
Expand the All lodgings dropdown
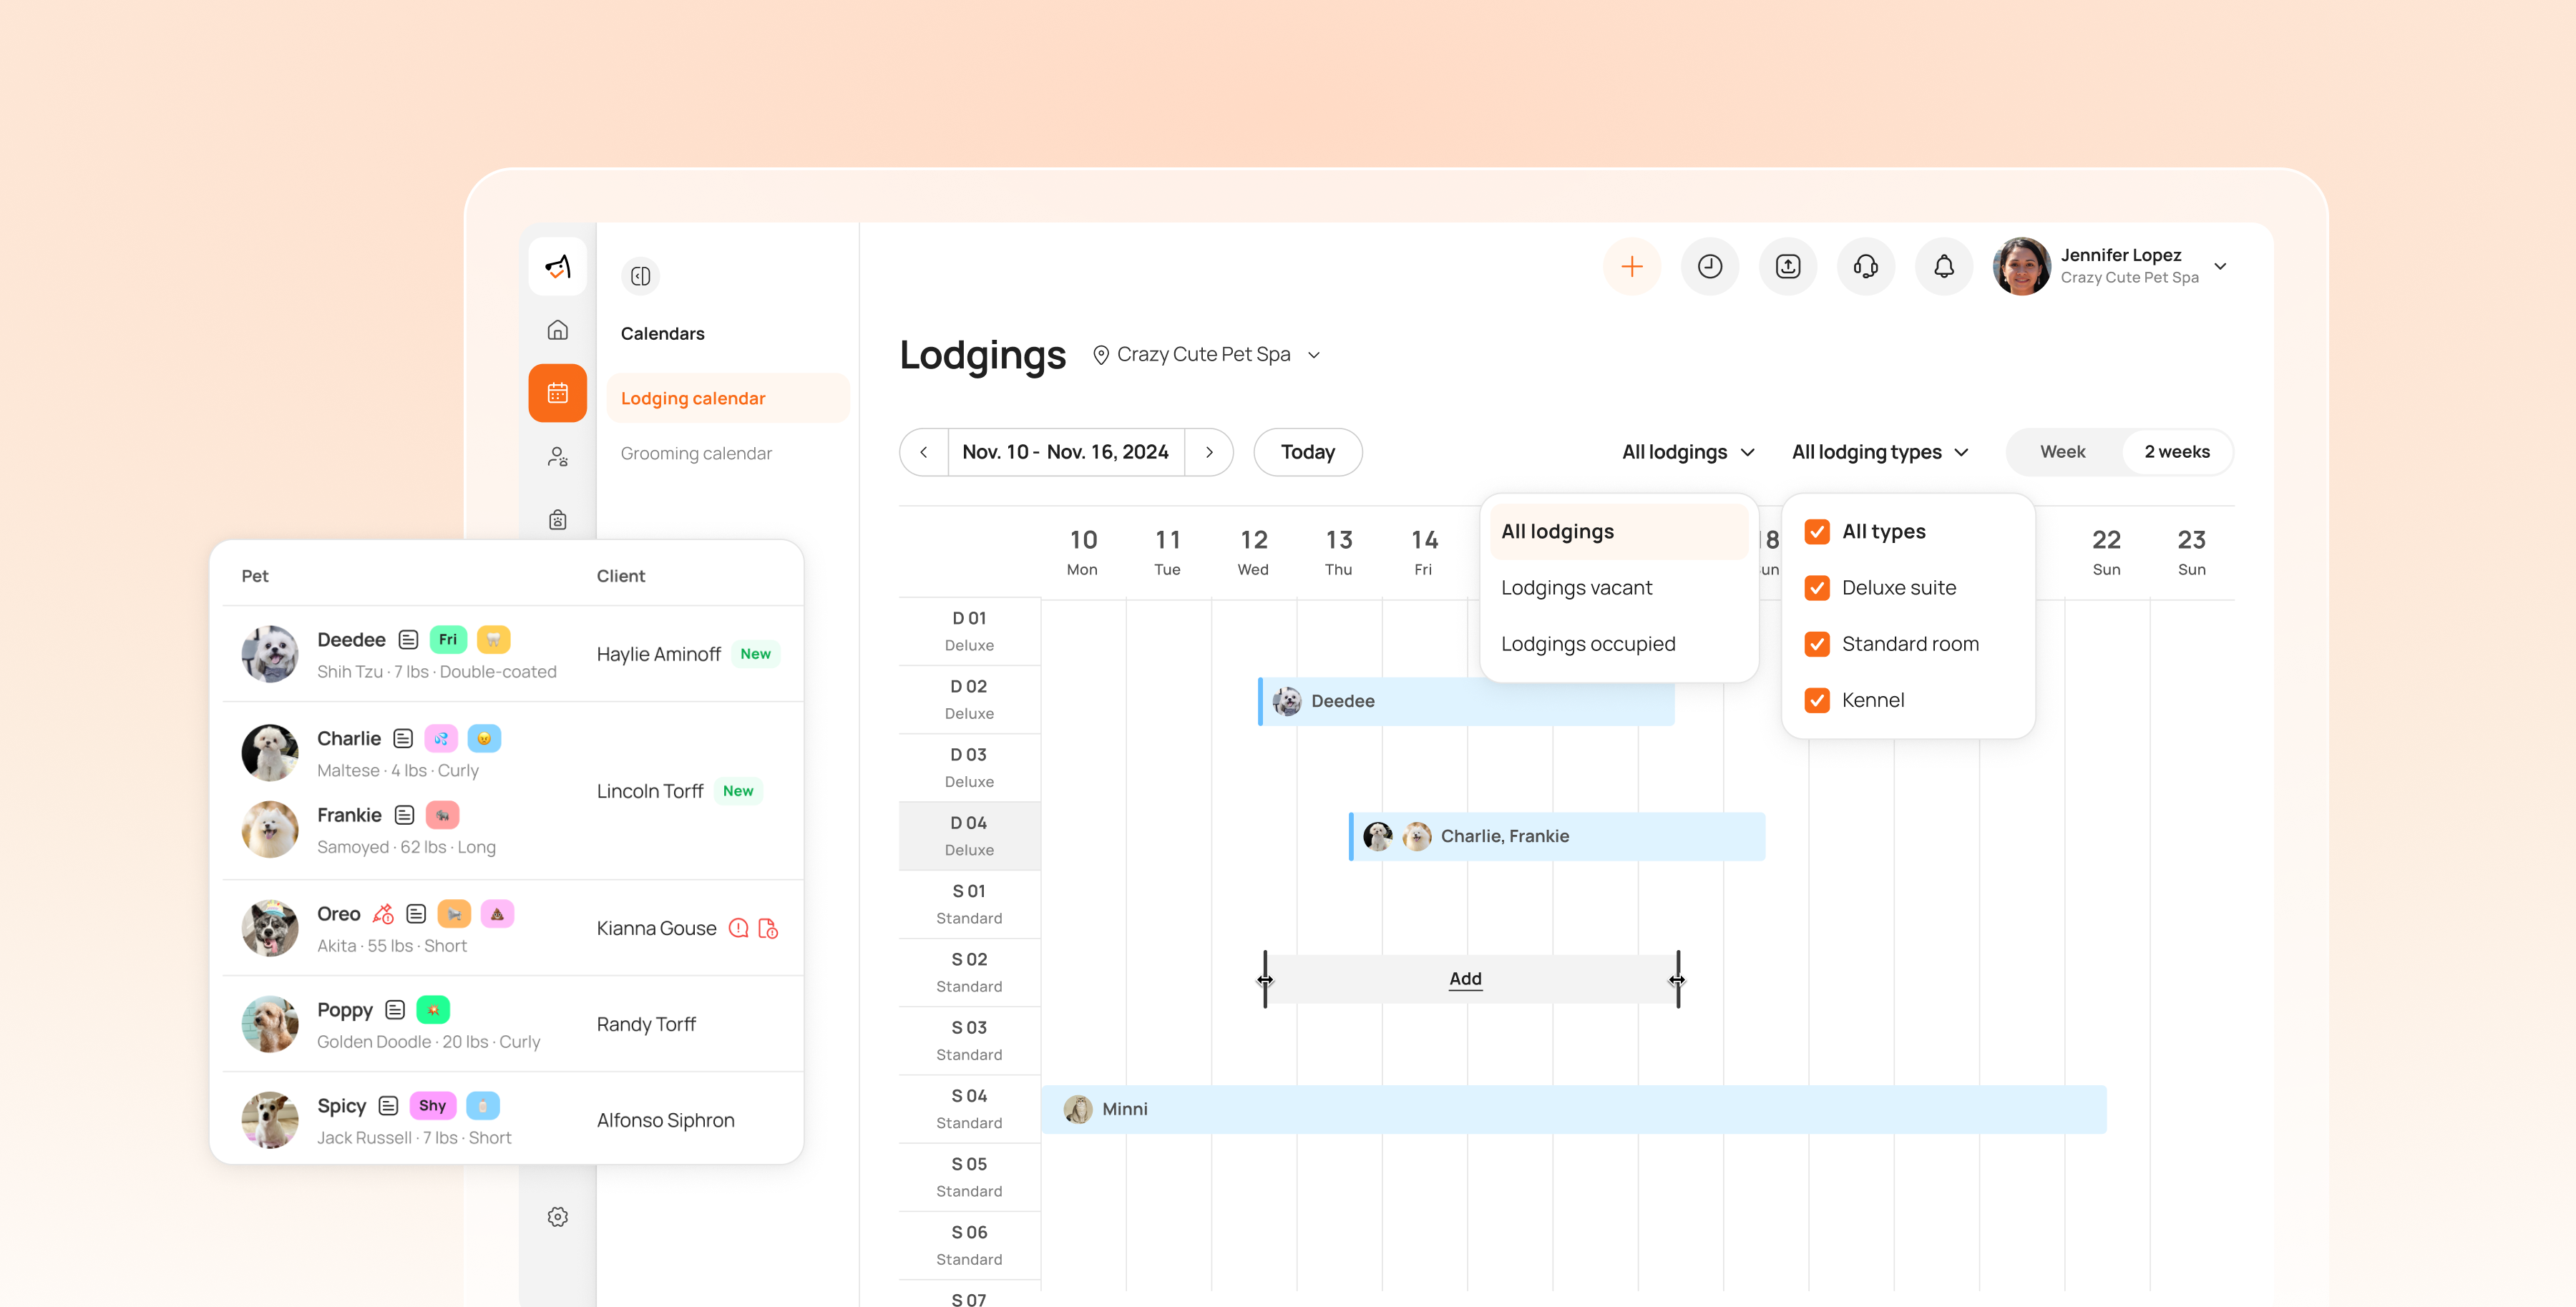click(1688, 452)
